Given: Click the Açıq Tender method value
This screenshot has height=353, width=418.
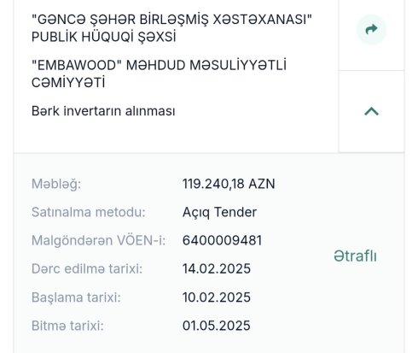Looking at the screenshot, I should (x=219, y=212).
